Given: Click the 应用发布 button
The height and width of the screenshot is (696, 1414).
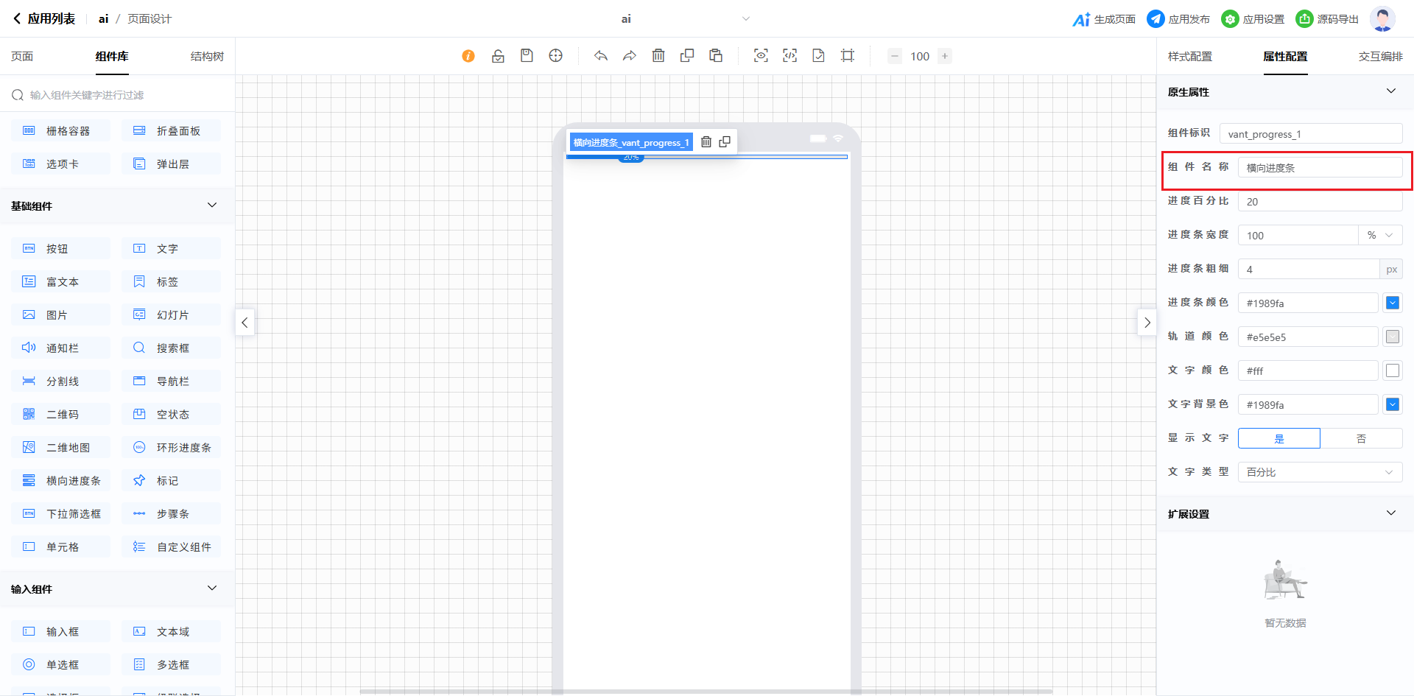Looking at the screenshot, I should [x=1179, y=19].
